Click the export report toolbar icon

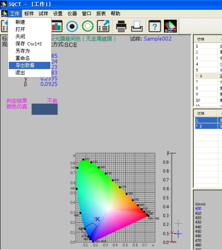[103, 26]
